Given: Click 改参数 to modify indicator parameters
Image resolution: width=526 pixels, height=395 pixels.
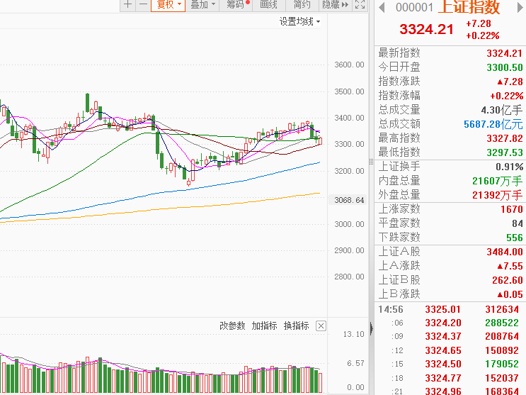Looking at the screenshot, I should click(232, 326).
